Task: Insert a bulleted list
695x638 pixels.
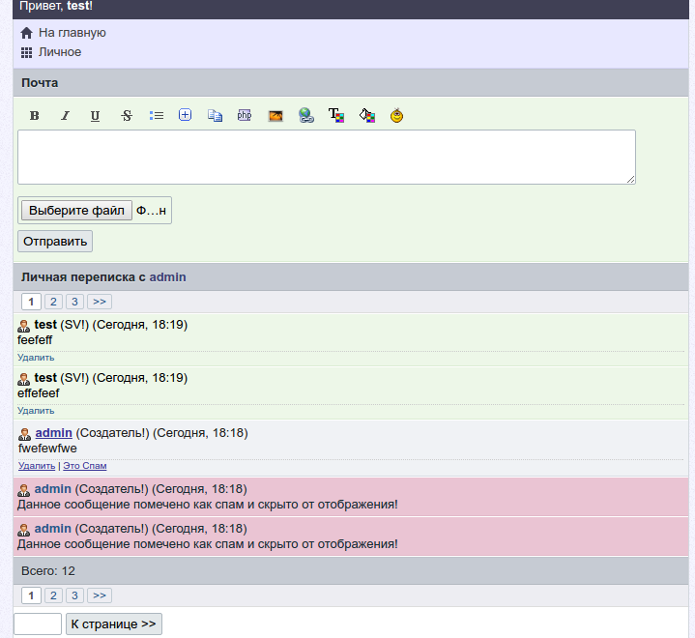Action: point(157,116)
